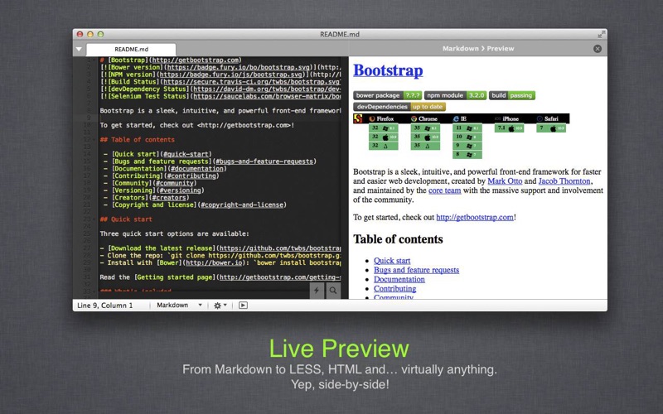This screenshot has height=414, width=663.
Task: Click the bower package badge
Action: pyautogui.click(x=387, y=95)
